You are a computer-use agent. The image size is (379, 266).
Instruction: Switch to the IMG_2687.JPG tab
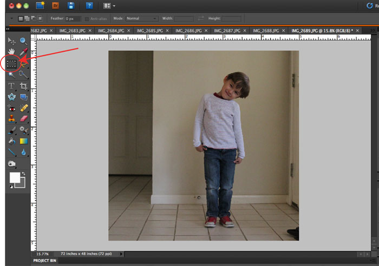(227, 31)
